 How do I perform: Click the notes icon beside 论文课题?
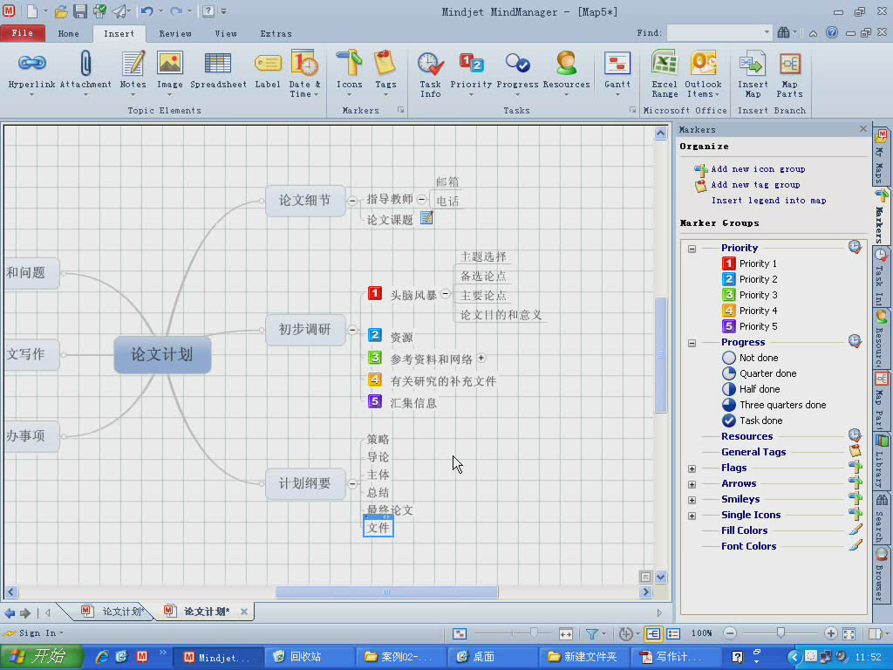tap(426, 217)
